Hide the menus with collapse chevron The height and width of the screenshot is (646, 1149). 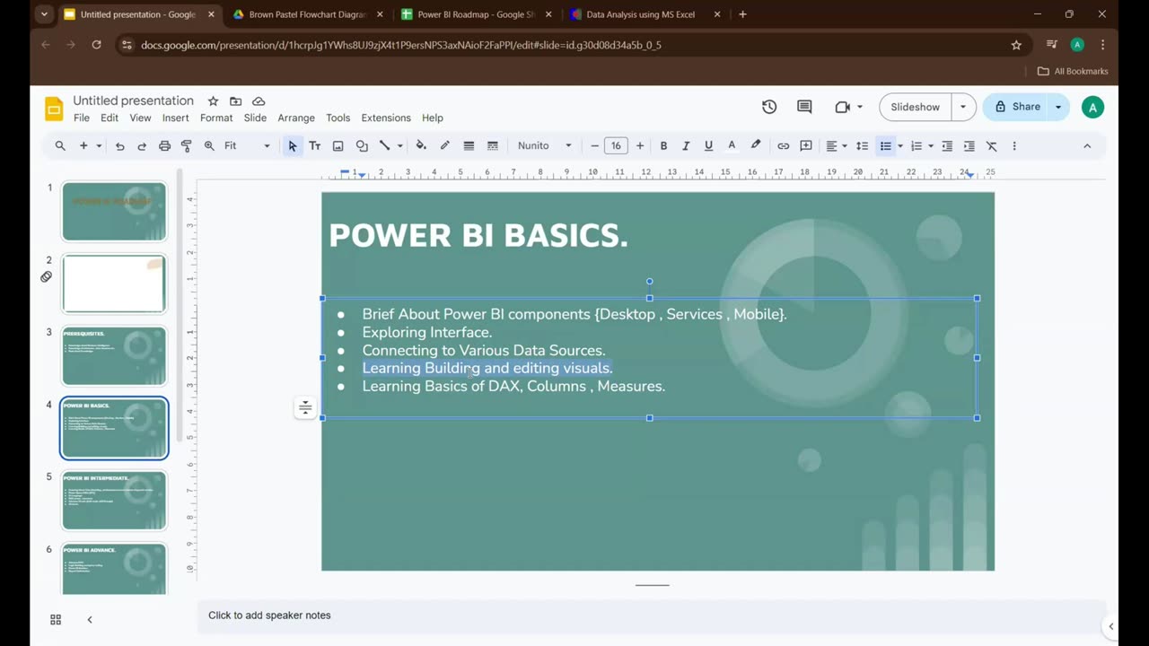click(x=1087, y=145)
